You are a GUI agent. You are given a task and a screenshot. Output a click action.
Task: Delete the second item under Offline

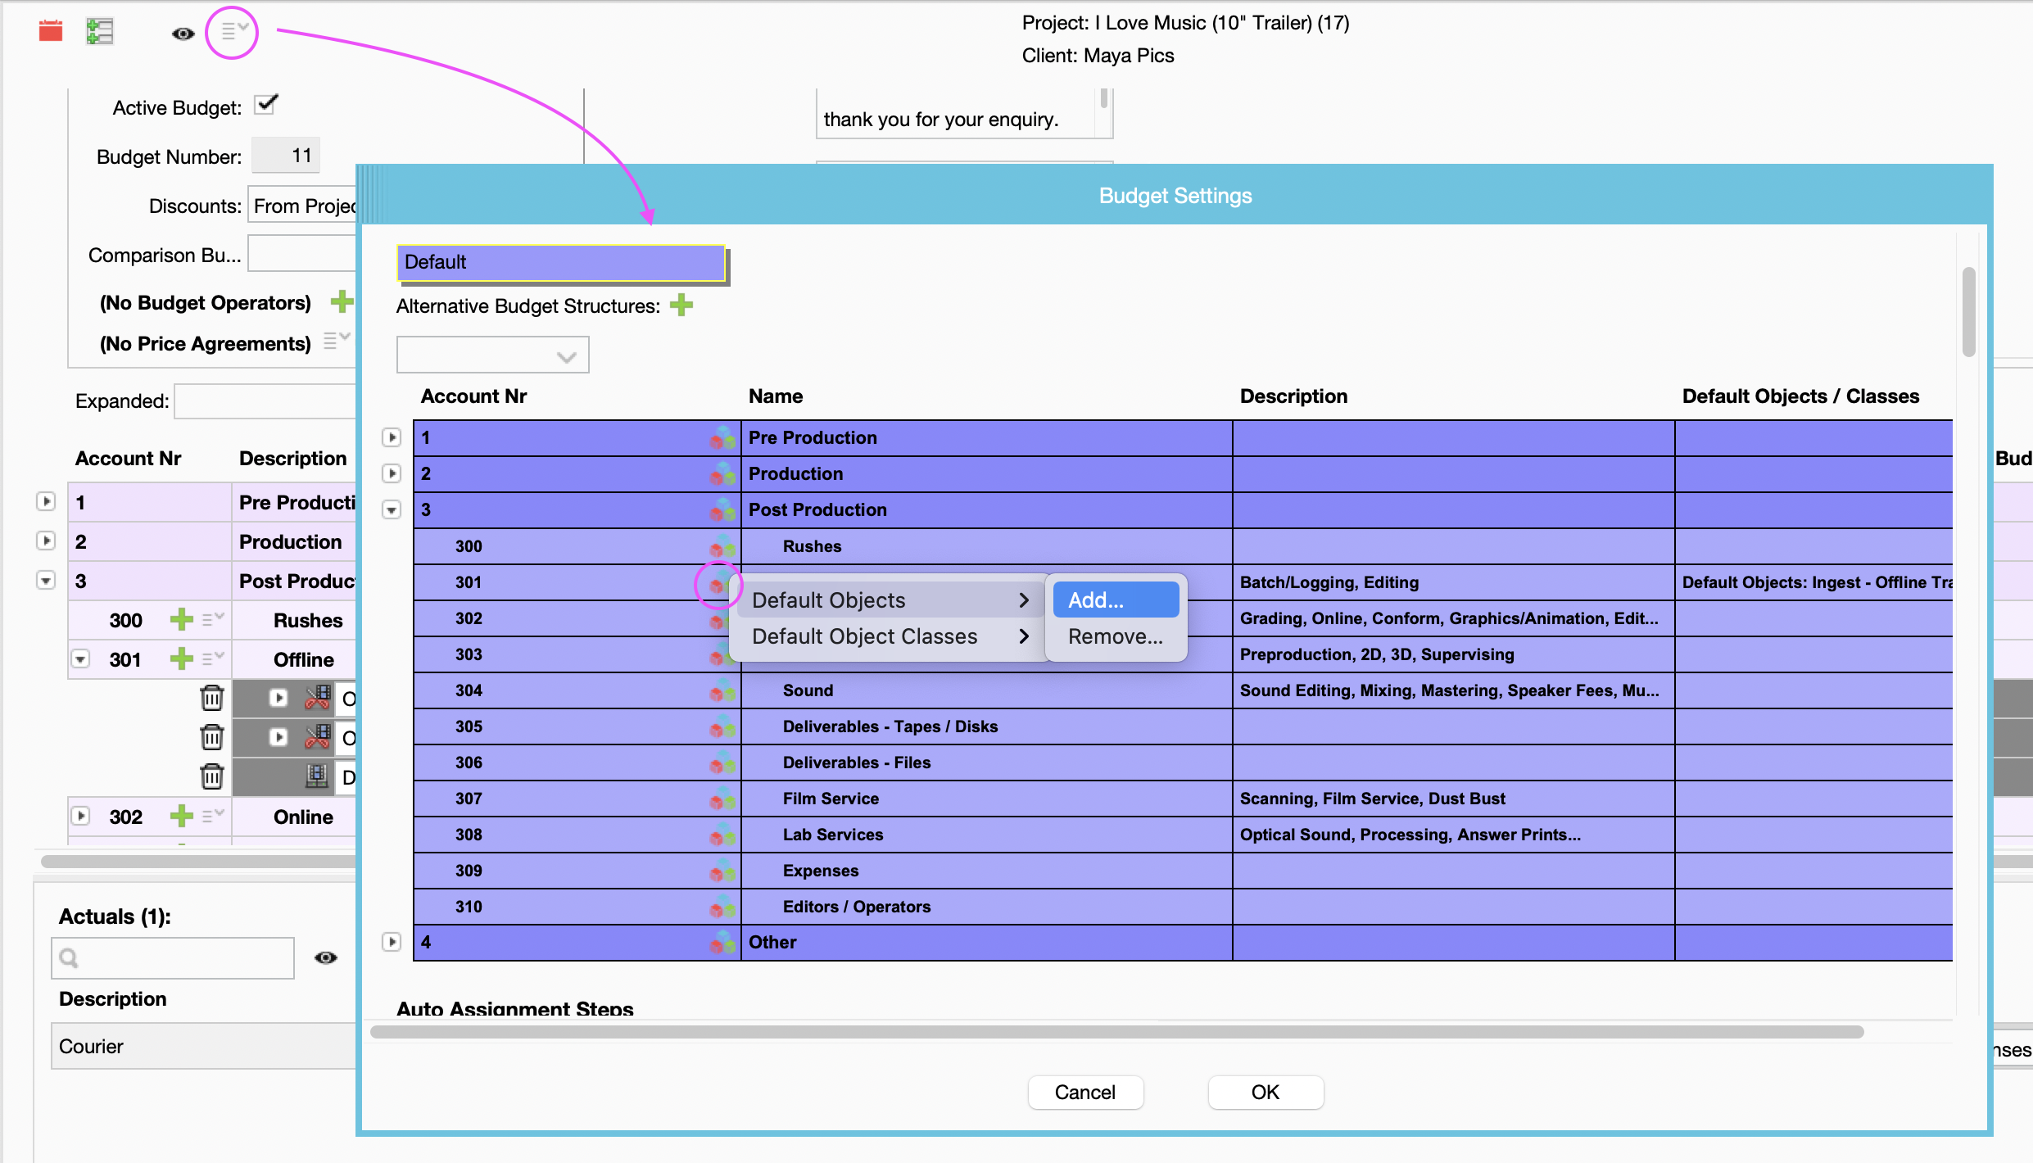[212, 737]
